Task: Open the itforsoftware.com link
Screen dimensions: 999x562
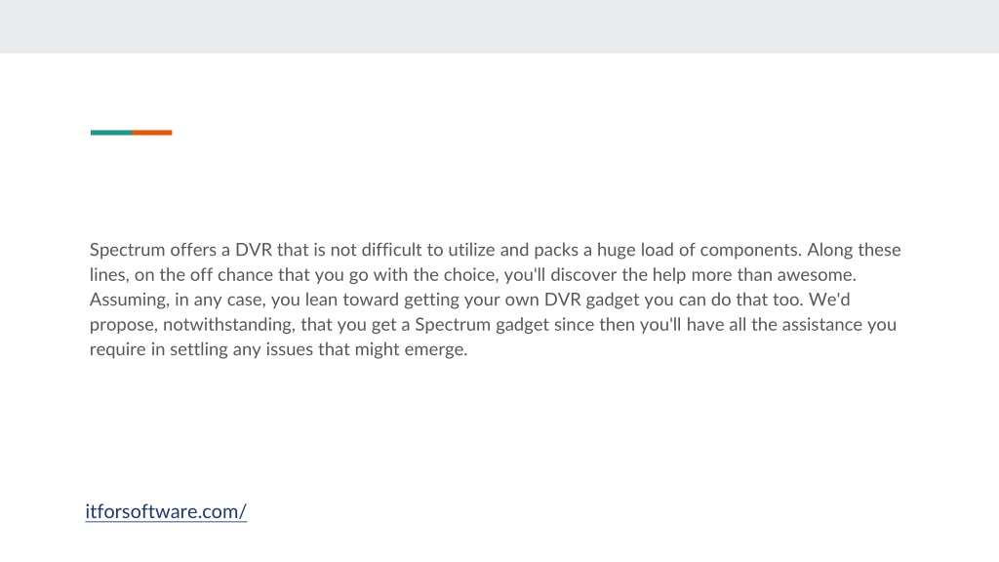Action: pyautogui.click(x=166, y=511)
